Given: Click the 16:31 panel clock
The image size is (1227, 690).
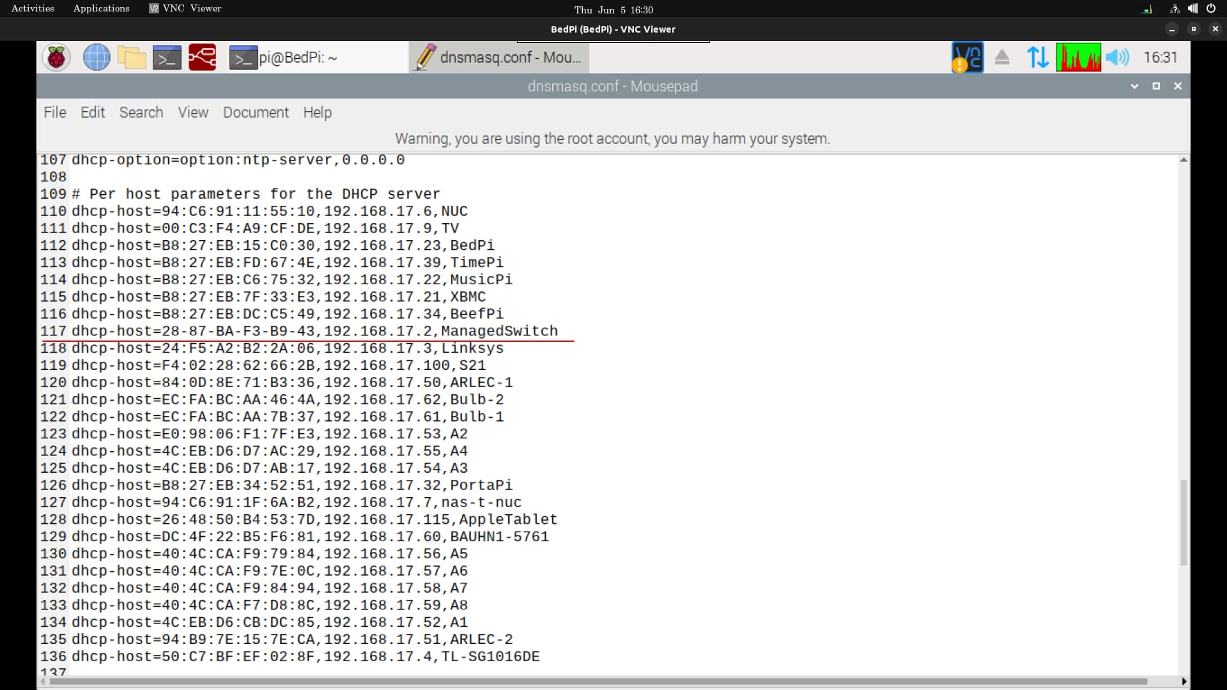Looking at the screenshot, I should pos(1161,57).
